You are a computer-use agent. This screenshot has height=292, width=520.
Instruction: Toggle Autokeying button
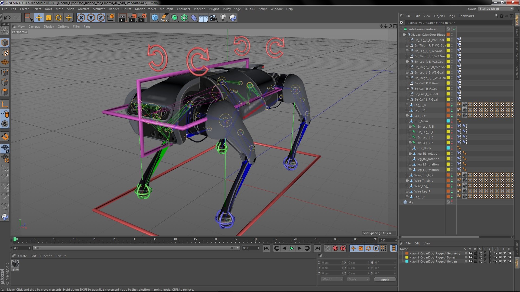pyautogui.click(x=335, y=248)
